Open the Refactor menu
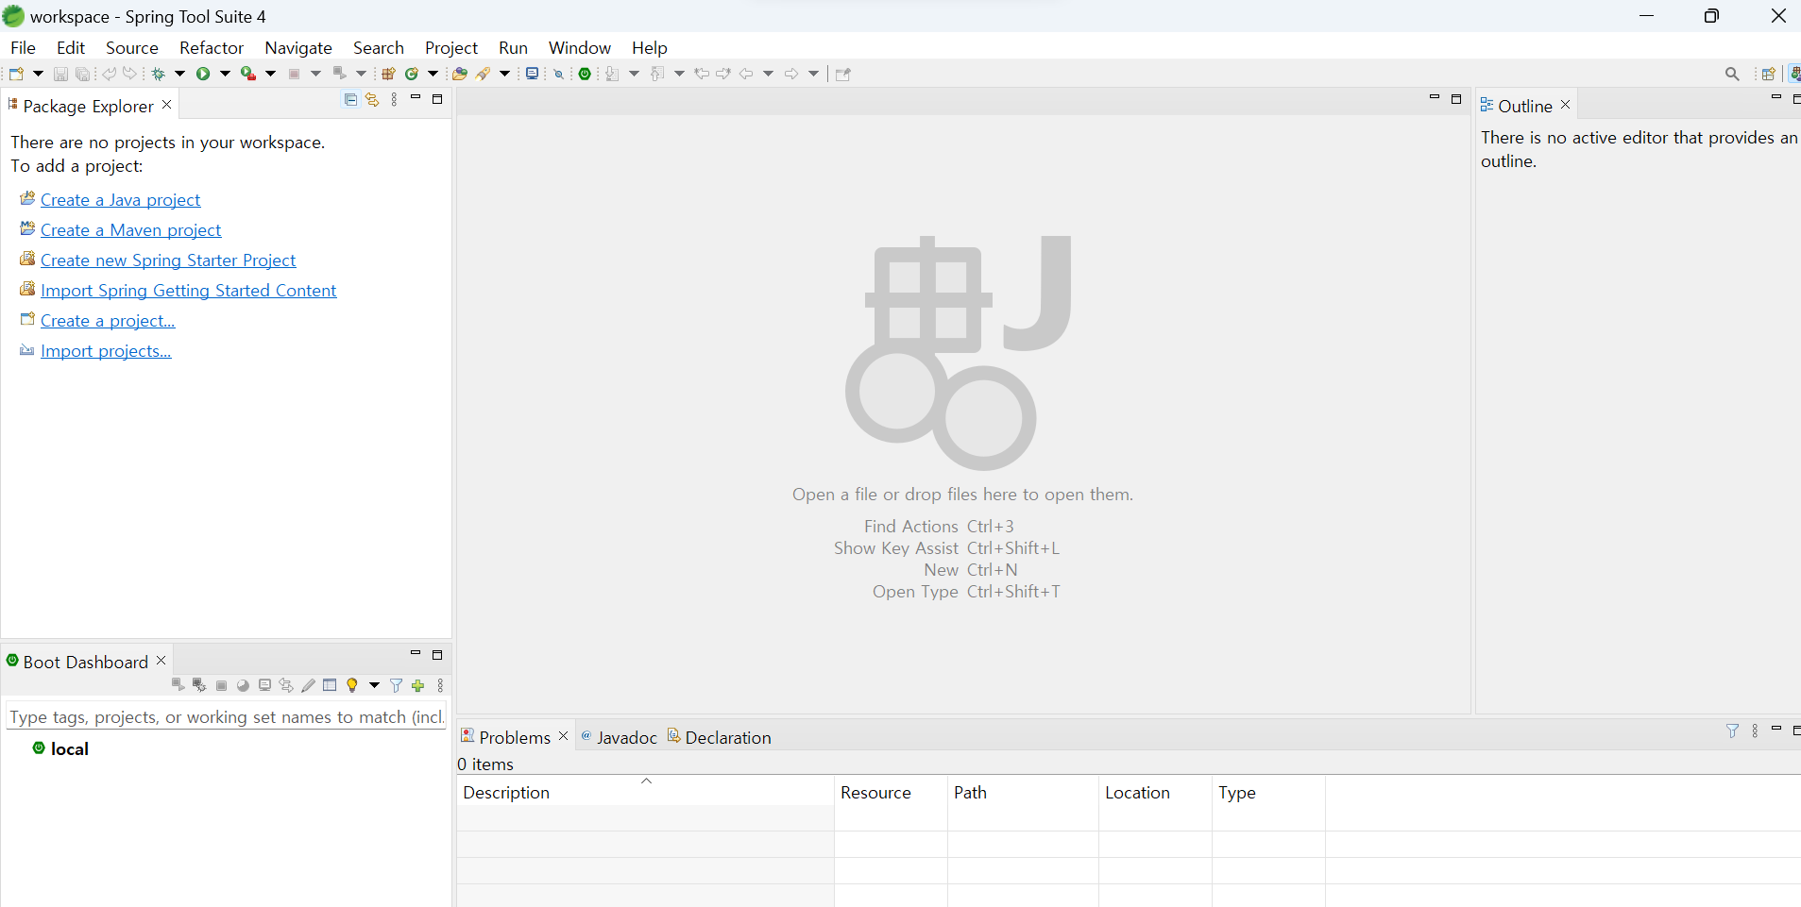 coord(212,48)
